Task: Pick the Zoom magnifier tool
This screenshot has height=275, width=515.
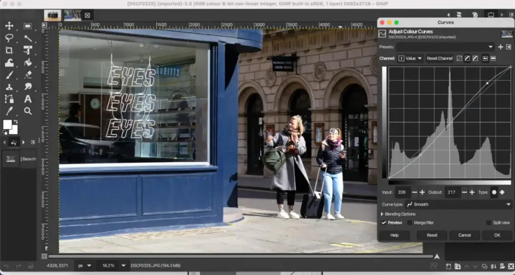Action: [28, 111]
